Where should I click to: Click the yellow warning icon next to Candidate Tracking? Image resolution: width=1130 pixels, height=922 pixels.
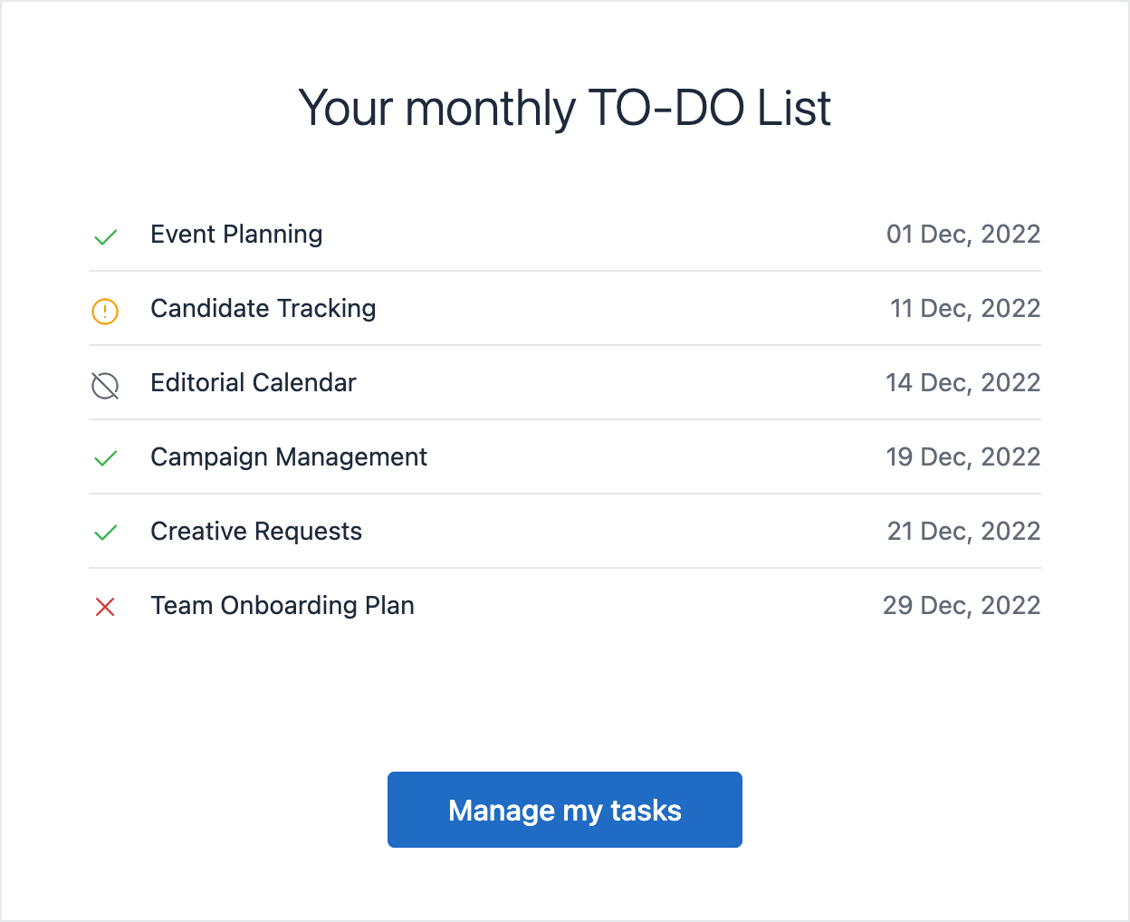tap(105, 311)
